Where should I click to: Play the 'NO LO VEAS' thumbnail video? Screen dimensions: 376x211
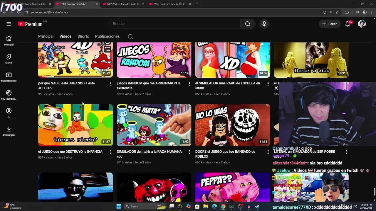(233, 125)
